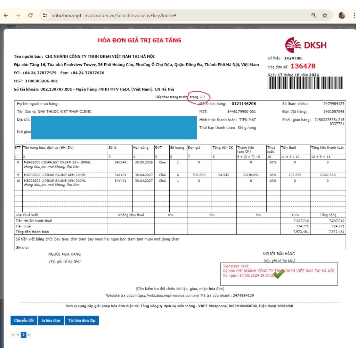356x356 pixels.
Task: Click unit price 530.909
Action: click(199, 175)
